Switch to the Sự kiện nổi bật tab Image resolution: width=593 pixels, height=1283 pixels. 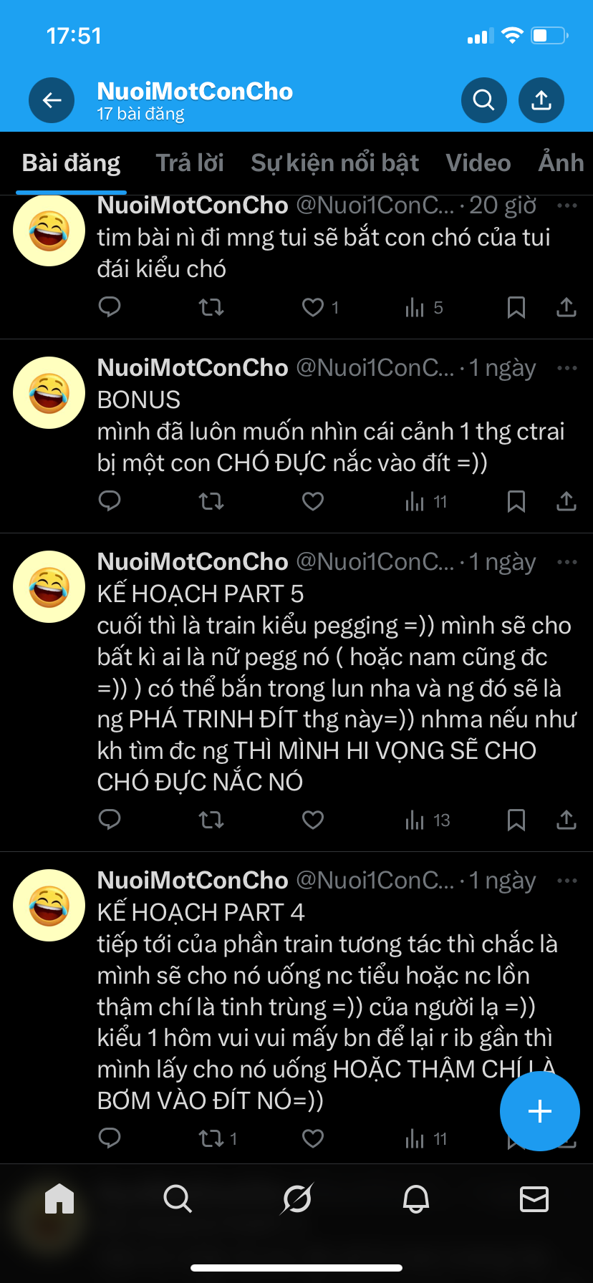[x=335, y=163]
